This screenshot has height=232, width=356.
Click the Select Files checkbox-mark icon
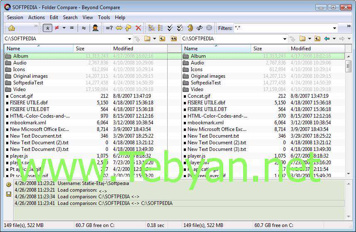pos(180,28)
